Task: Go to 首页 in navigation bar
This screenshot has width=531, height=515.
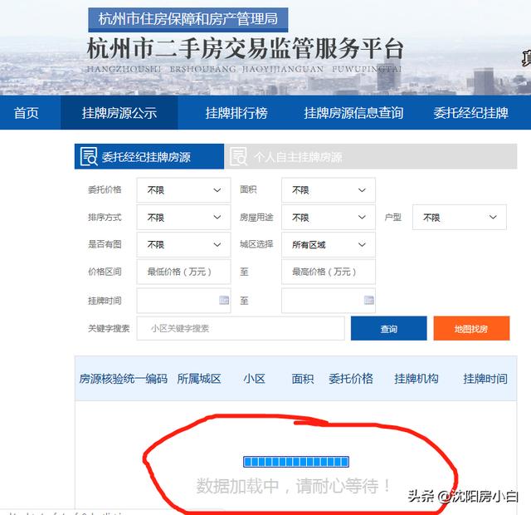Action: pyautogui.click(x=27, y=113)
